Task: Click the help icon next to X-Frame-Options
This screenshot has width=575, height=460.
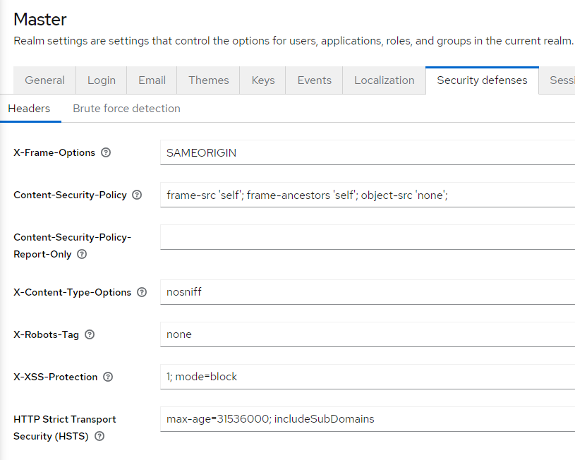Action: (106, 152)
